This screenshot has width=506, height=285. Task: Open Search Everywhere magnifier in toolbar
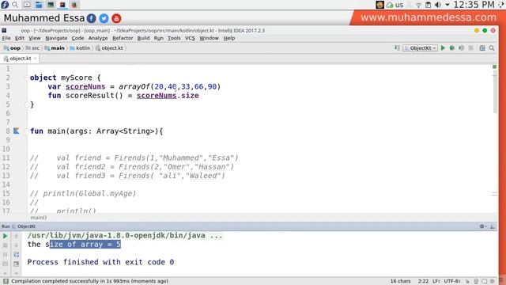point(492,47)
